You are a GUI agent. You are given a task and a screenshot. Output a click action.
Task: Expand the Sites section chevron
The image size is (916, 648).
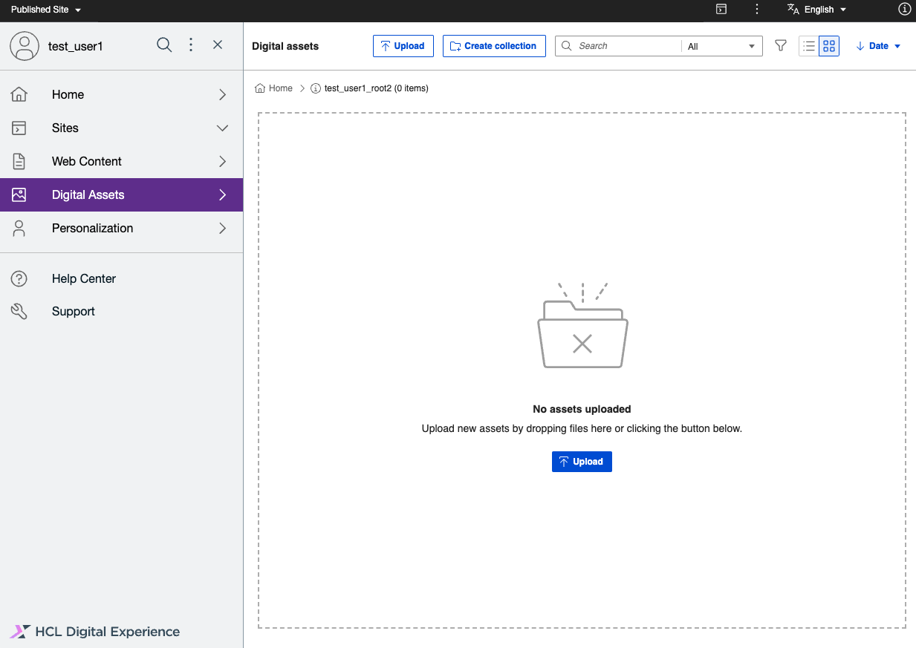pyautogui.click(x=221, y=128)
